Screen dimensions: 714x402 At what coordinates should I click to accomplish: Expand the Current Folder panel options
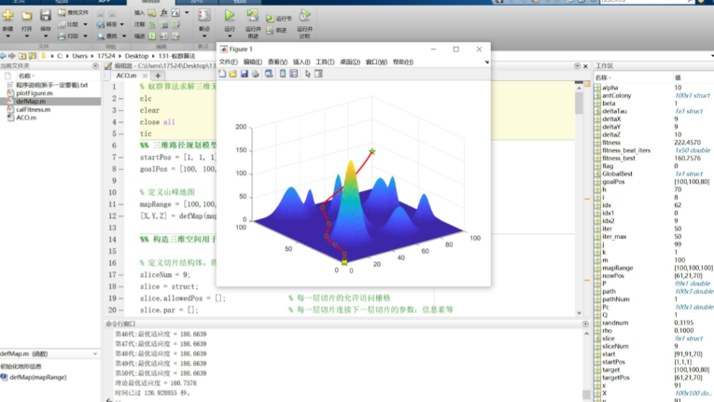click(x=94, y=66)
